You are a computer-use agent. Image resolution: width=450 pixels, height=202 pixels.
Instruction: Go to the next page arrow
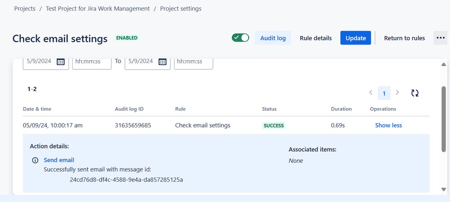coord(398,92)
